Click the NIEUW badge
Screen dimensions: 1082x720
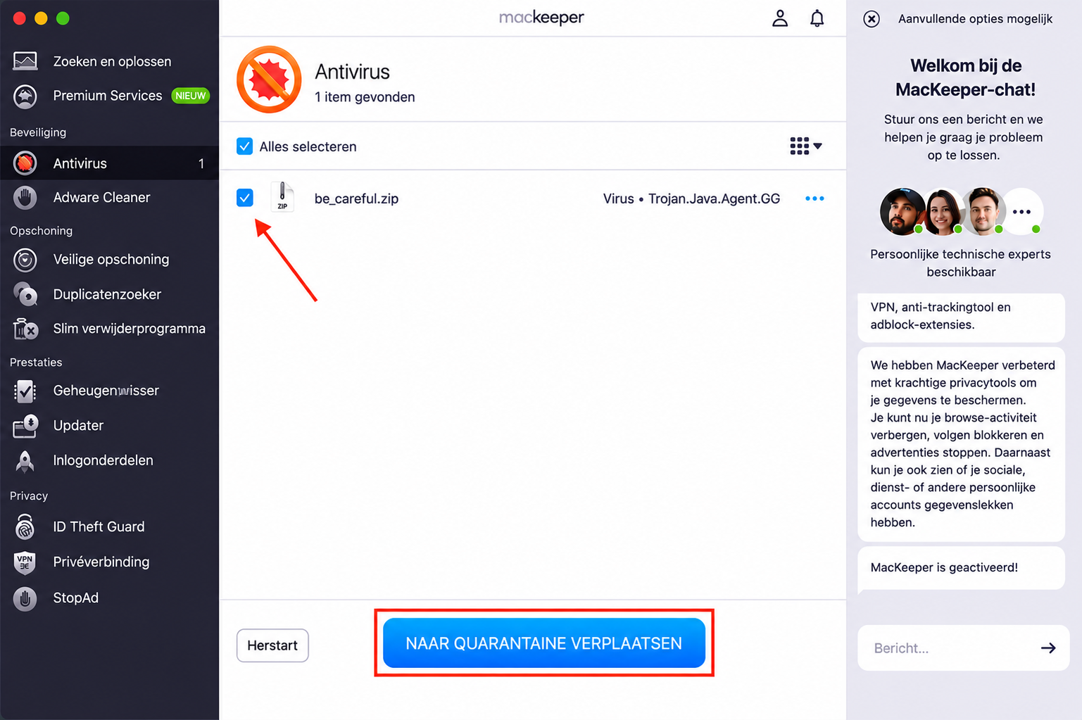click(191, 96)
